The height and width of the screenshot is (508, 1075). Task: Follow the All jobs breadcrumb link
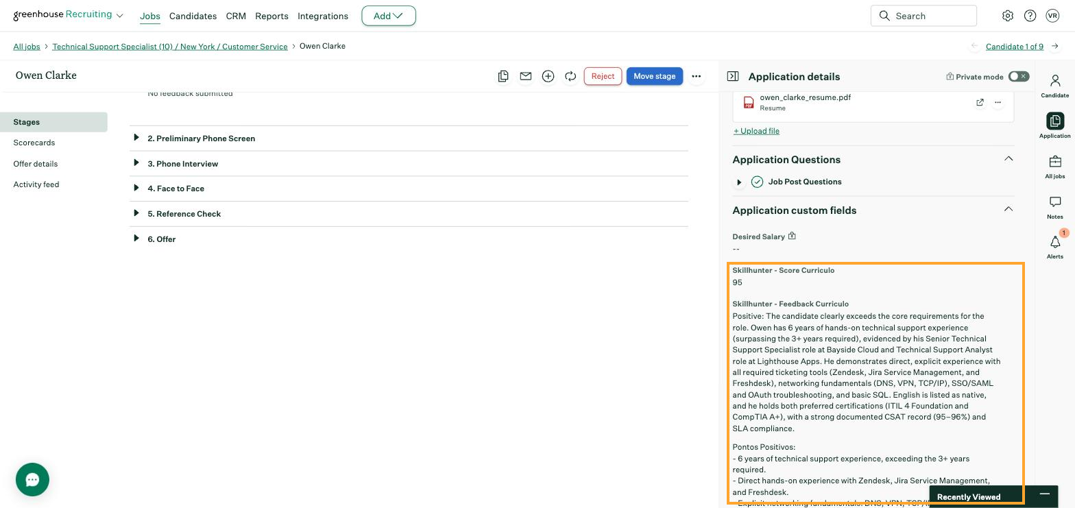pos(27,46)
